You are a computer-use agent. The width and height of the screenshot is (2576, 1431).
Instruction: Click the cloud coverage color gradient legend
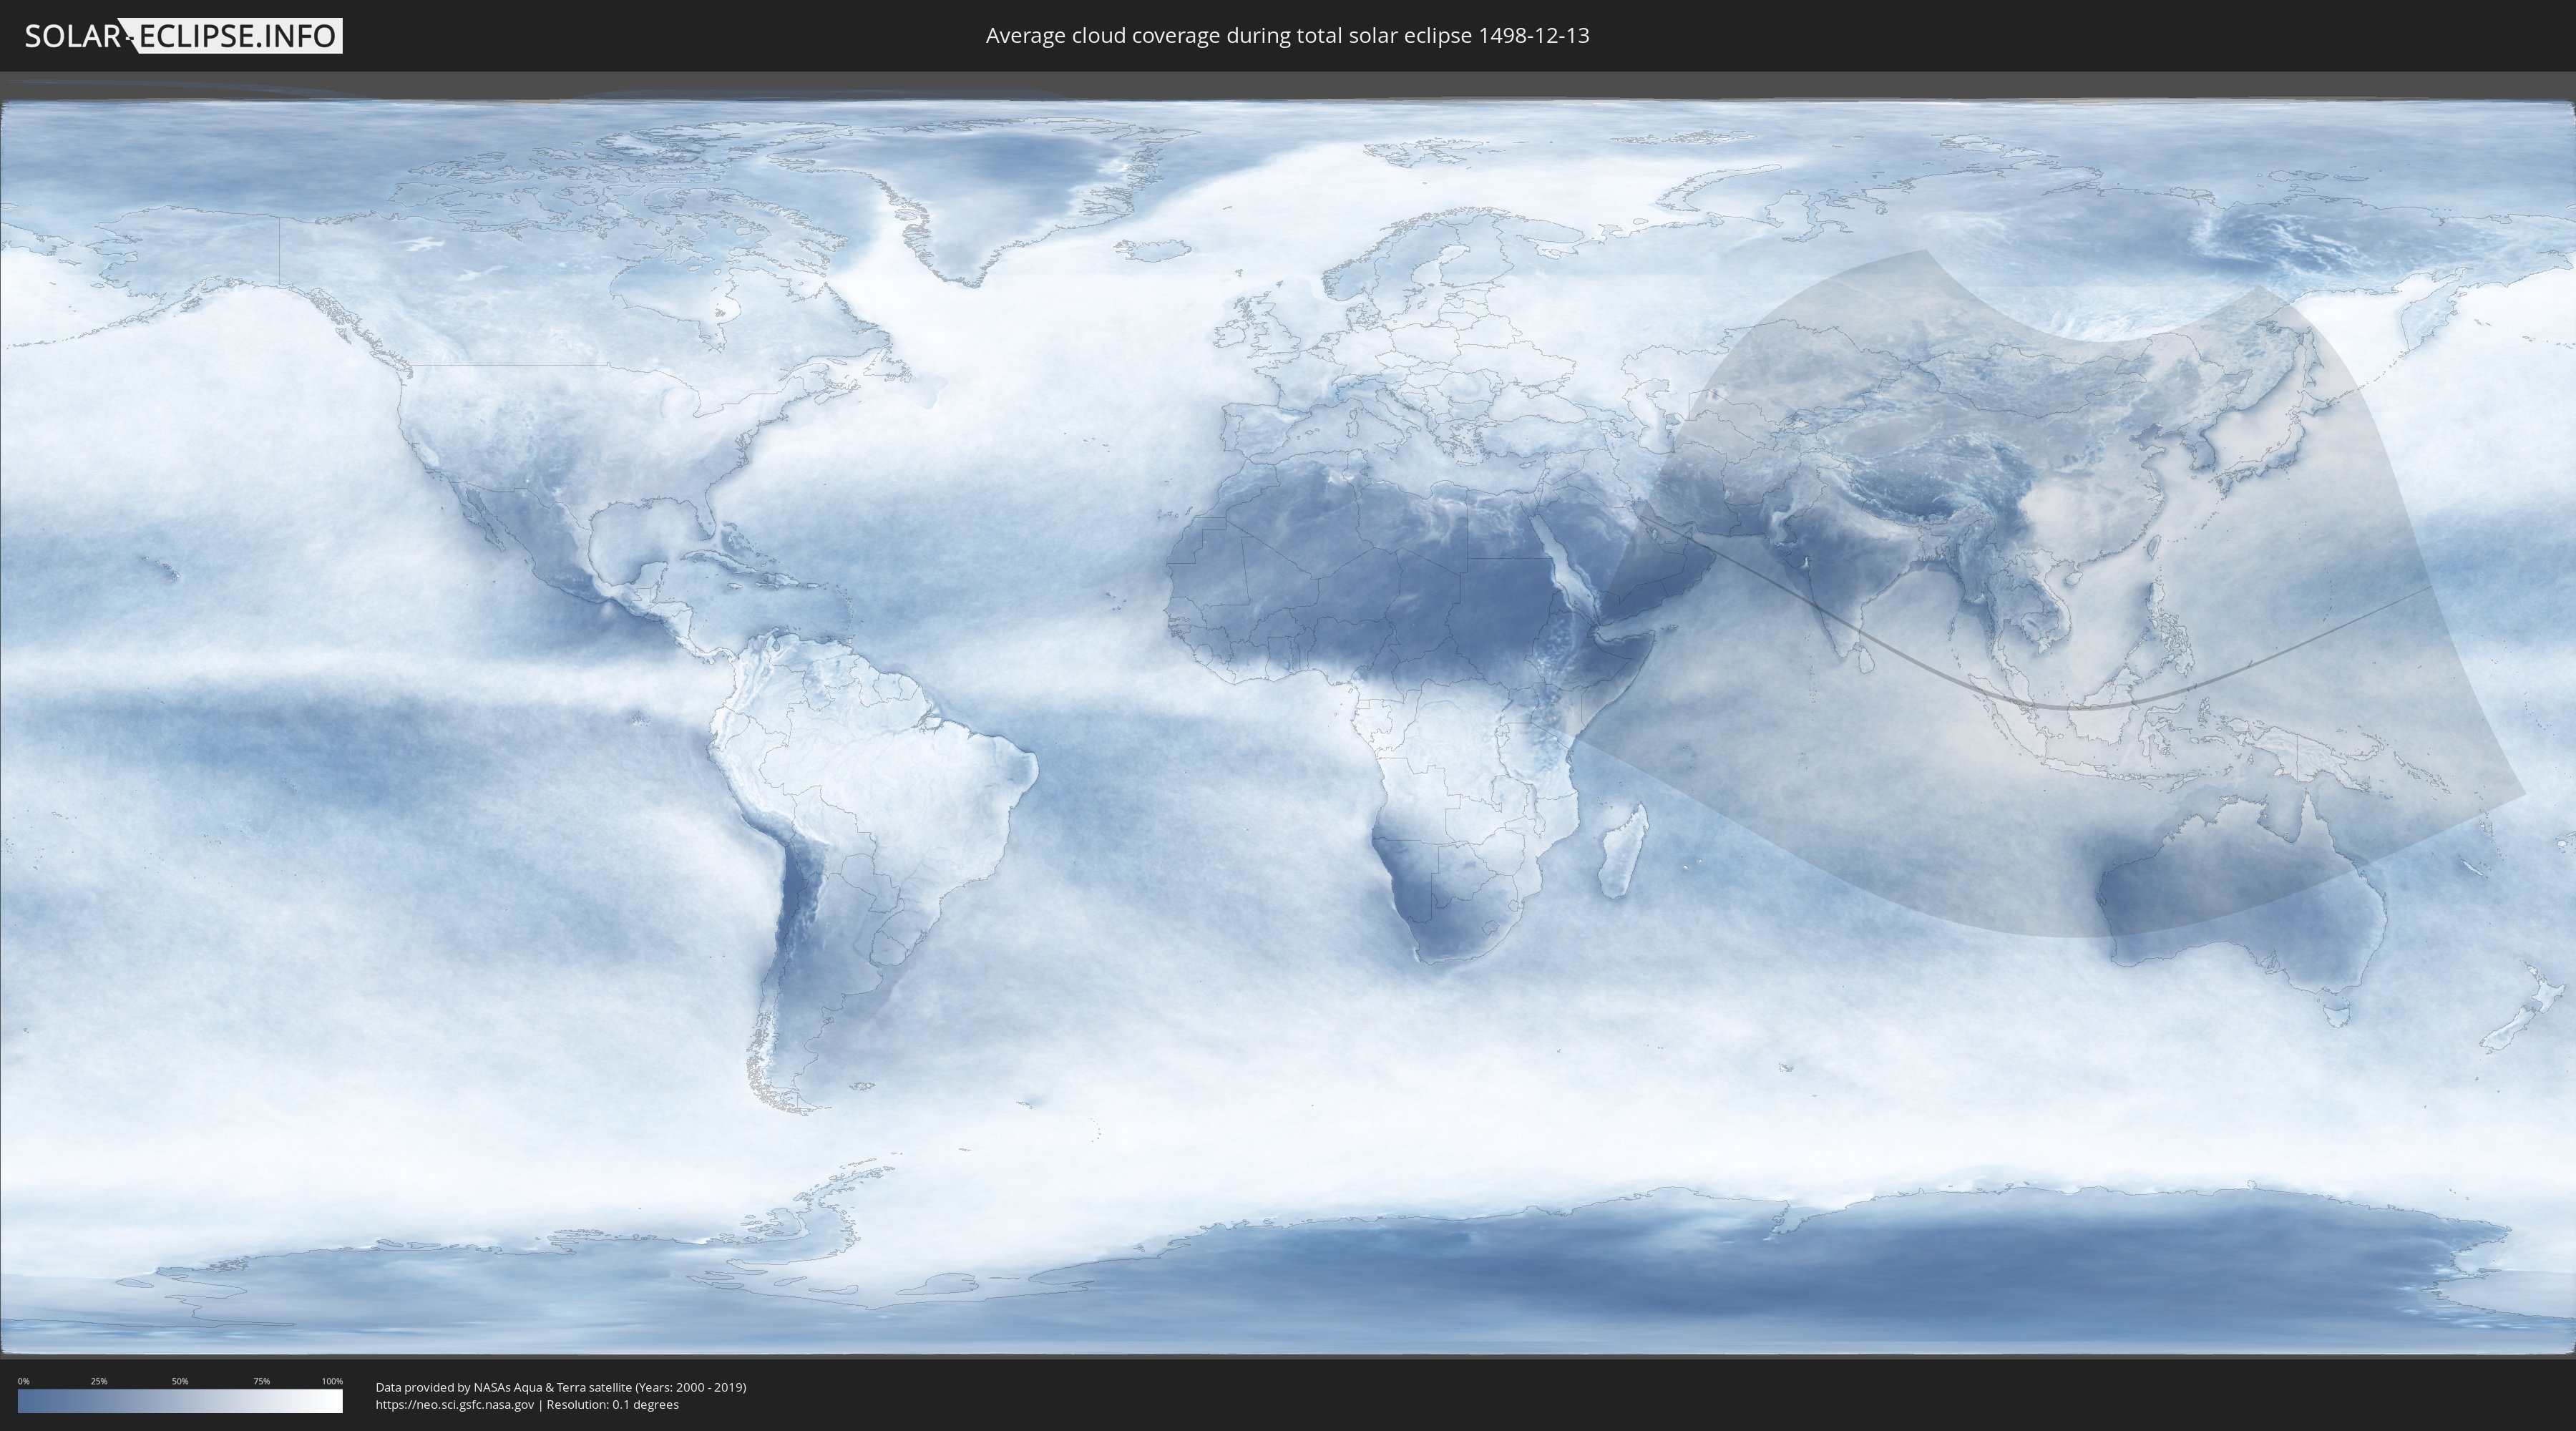(180, 1401)
